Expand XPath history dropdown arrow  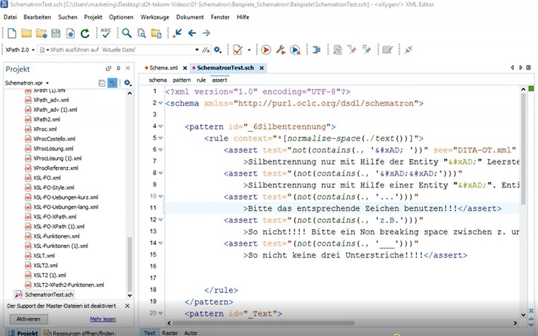coord(197,49)
